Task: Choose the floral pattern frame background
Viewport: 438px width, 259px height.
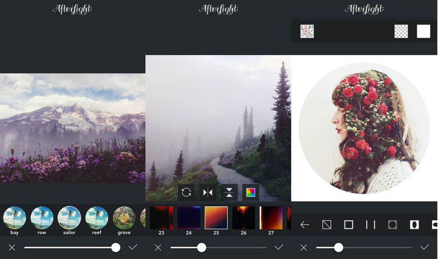Action: [307, 31]
